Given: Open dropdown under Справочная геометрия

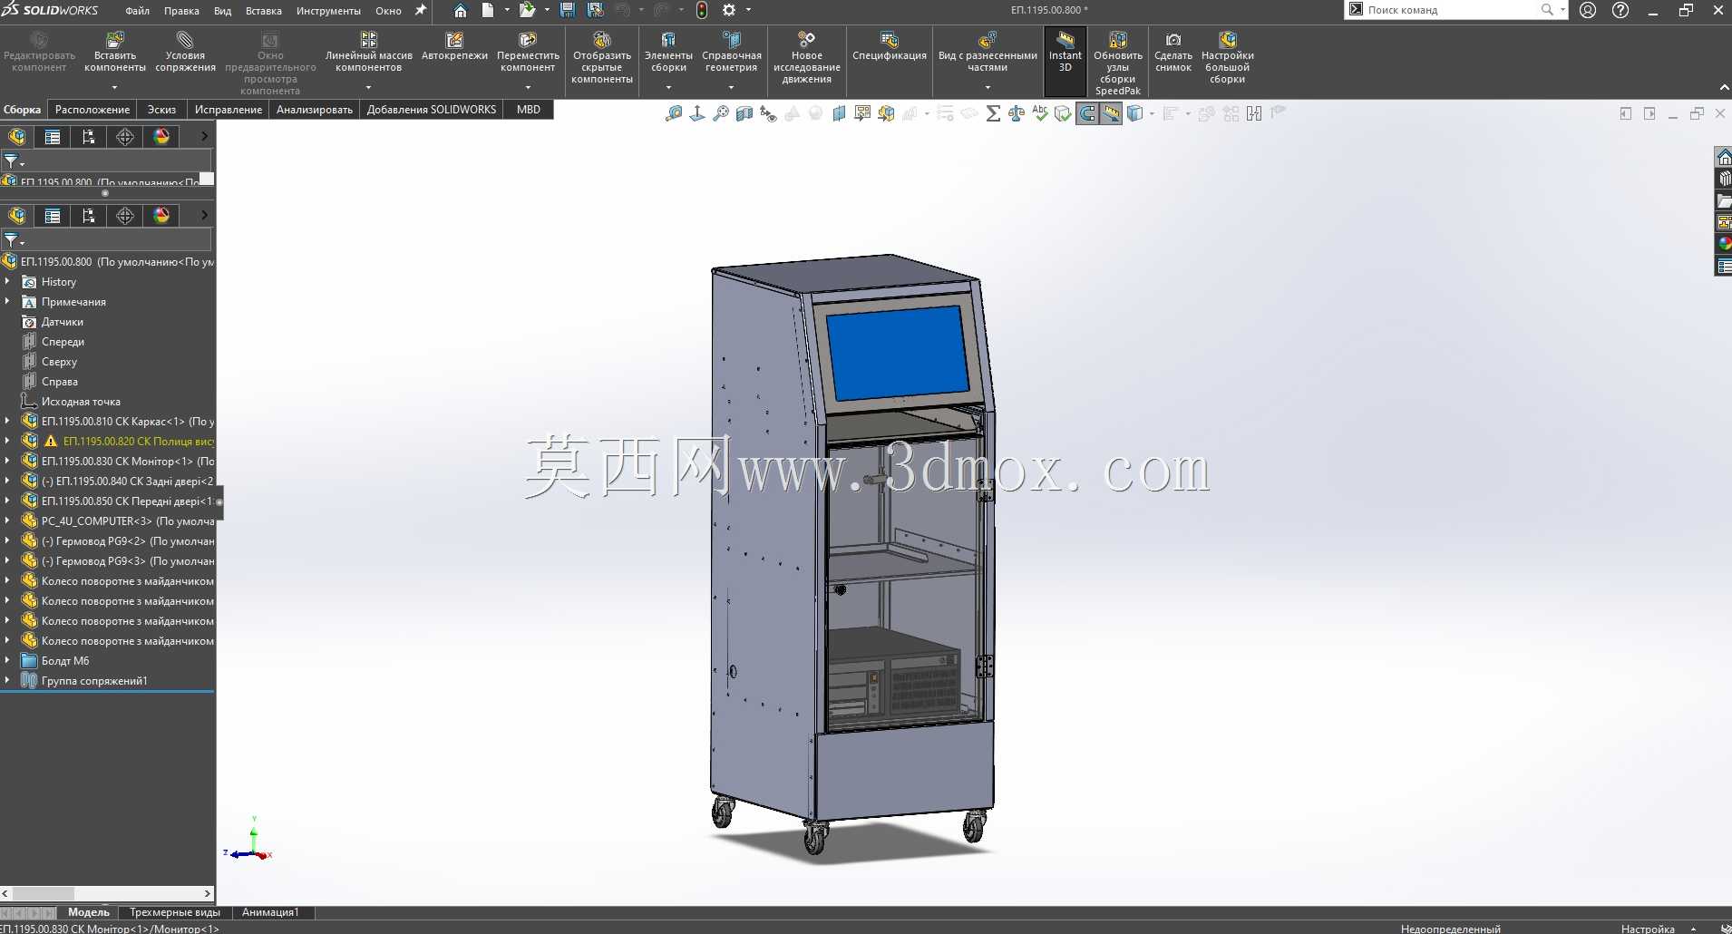Looking at the screenshot, I should 731,88.
